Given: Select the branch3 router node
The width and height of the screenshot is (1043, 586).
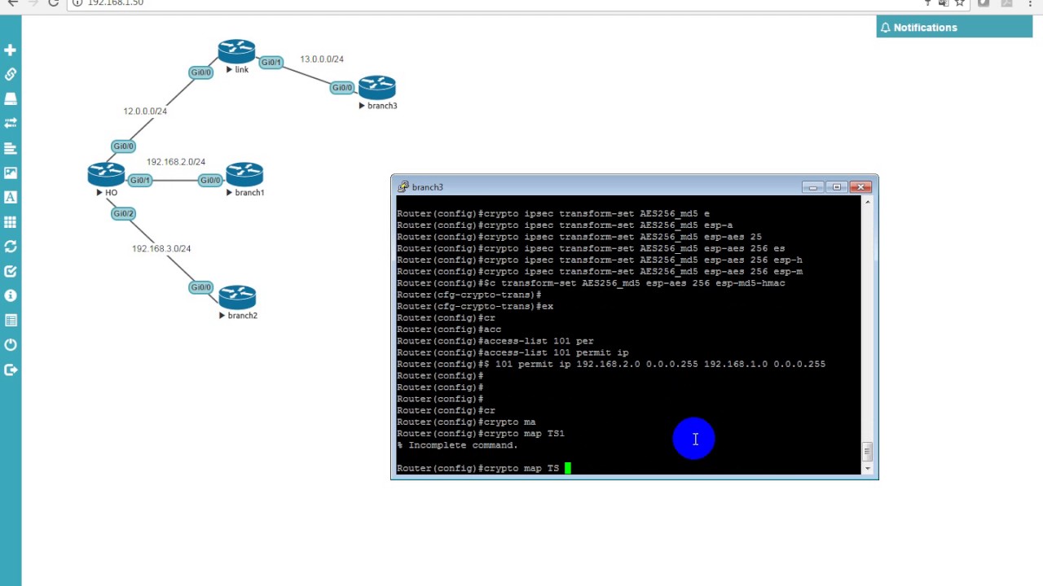Looking at the screenshot, I should pyautogui.click(x=376, y=87).
